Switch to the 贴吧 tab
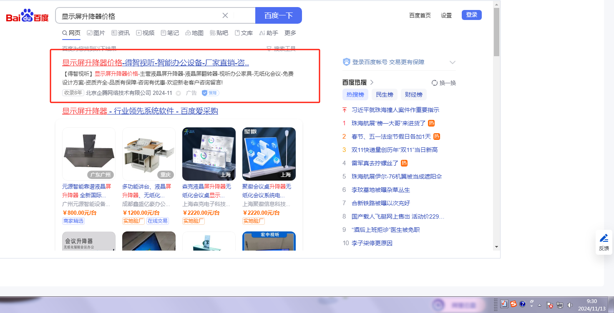 pos(219,33)
